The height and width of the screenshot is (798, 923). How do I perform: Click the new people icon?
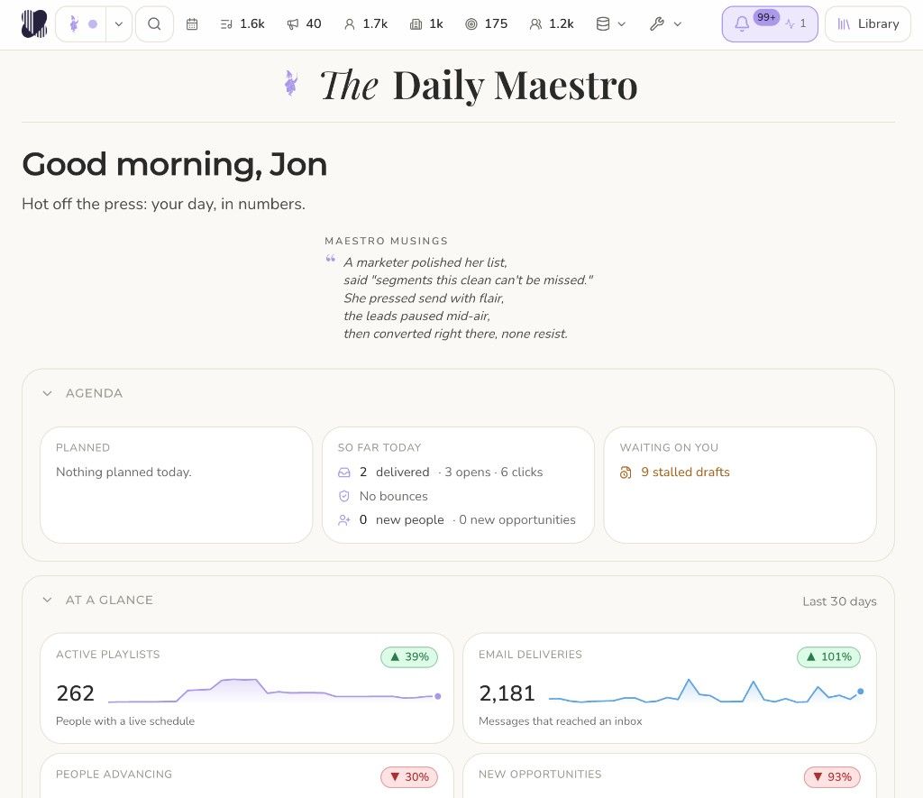point(343,520)
